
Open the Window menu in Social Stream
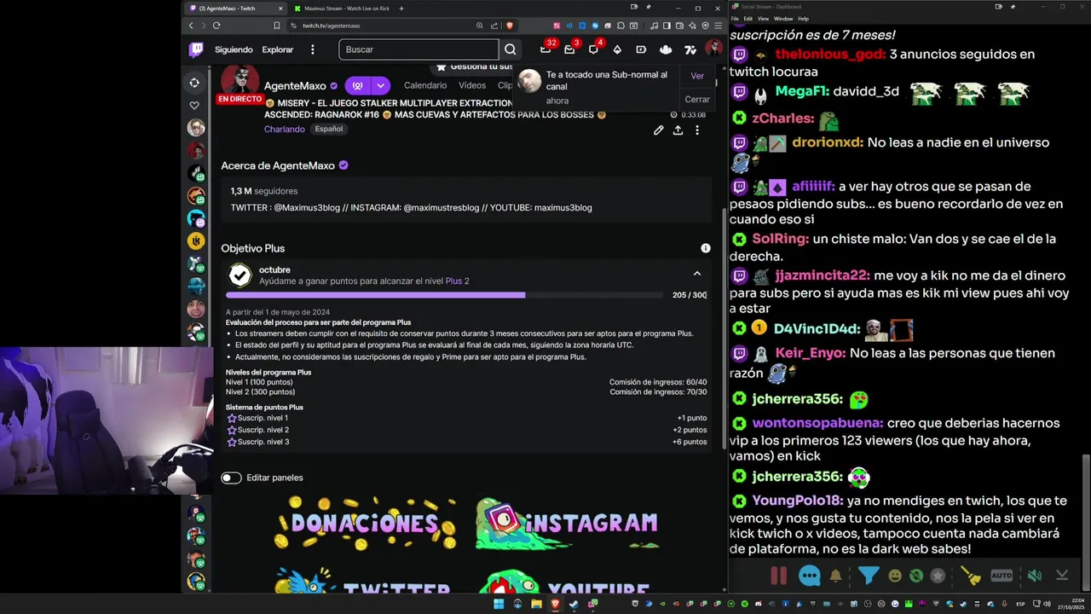click(783, 18)
